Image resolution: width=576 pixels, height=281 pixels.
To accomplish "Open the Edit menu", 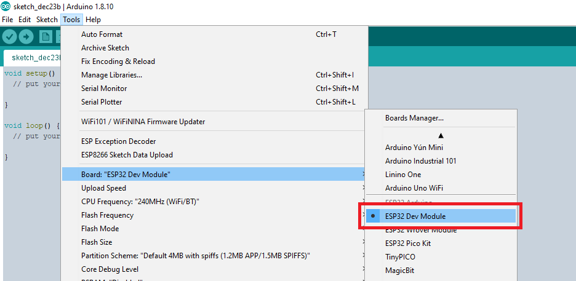I will [x=25, y=20].
